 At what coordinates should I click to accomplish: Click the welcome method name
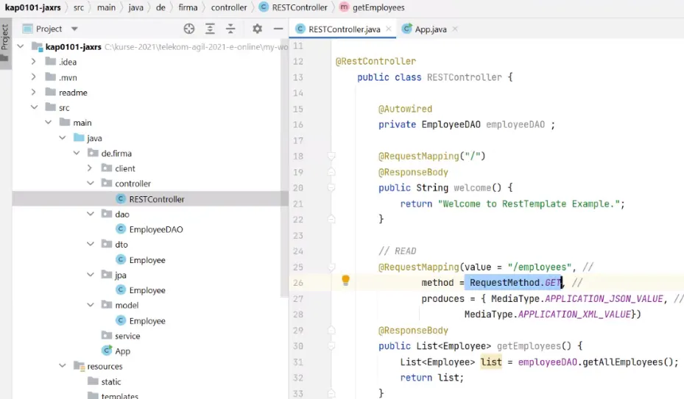pos(473,187)
